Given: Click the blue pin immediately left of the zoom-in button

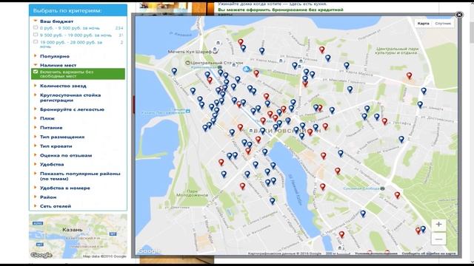Looking at the screenshot, I should 423,229.
